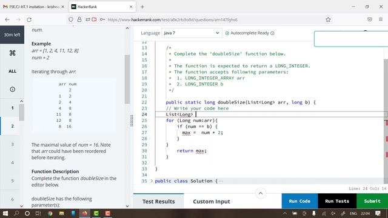Click the empty popup box top right
388x218 pixels.
351,39
